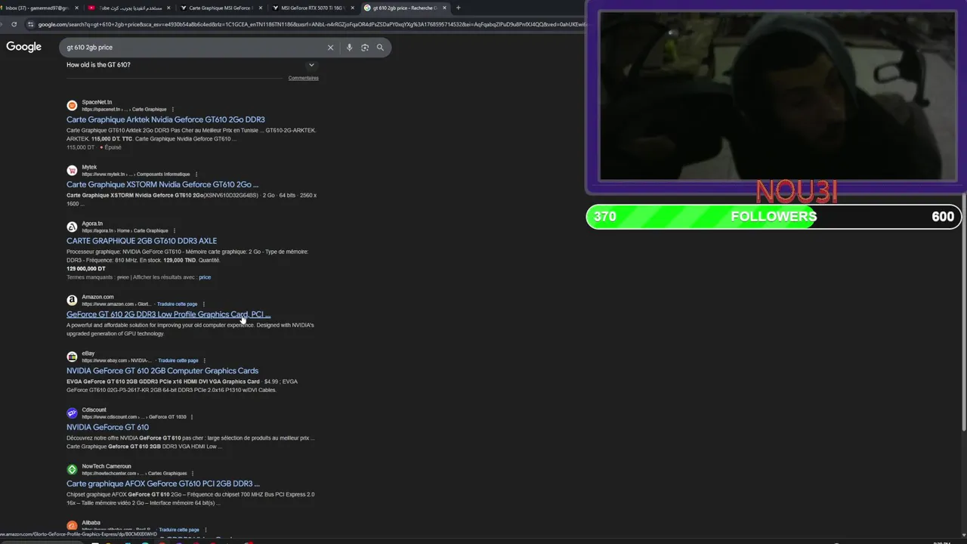Click the SpaceNet.tn favicon
Screen dimensions: 967x544
[72, 106]
